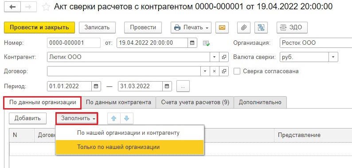The height and width of the screenshot is (168, 352).
Task: Go forward with the right arrow button
Action: pos(29,7)
